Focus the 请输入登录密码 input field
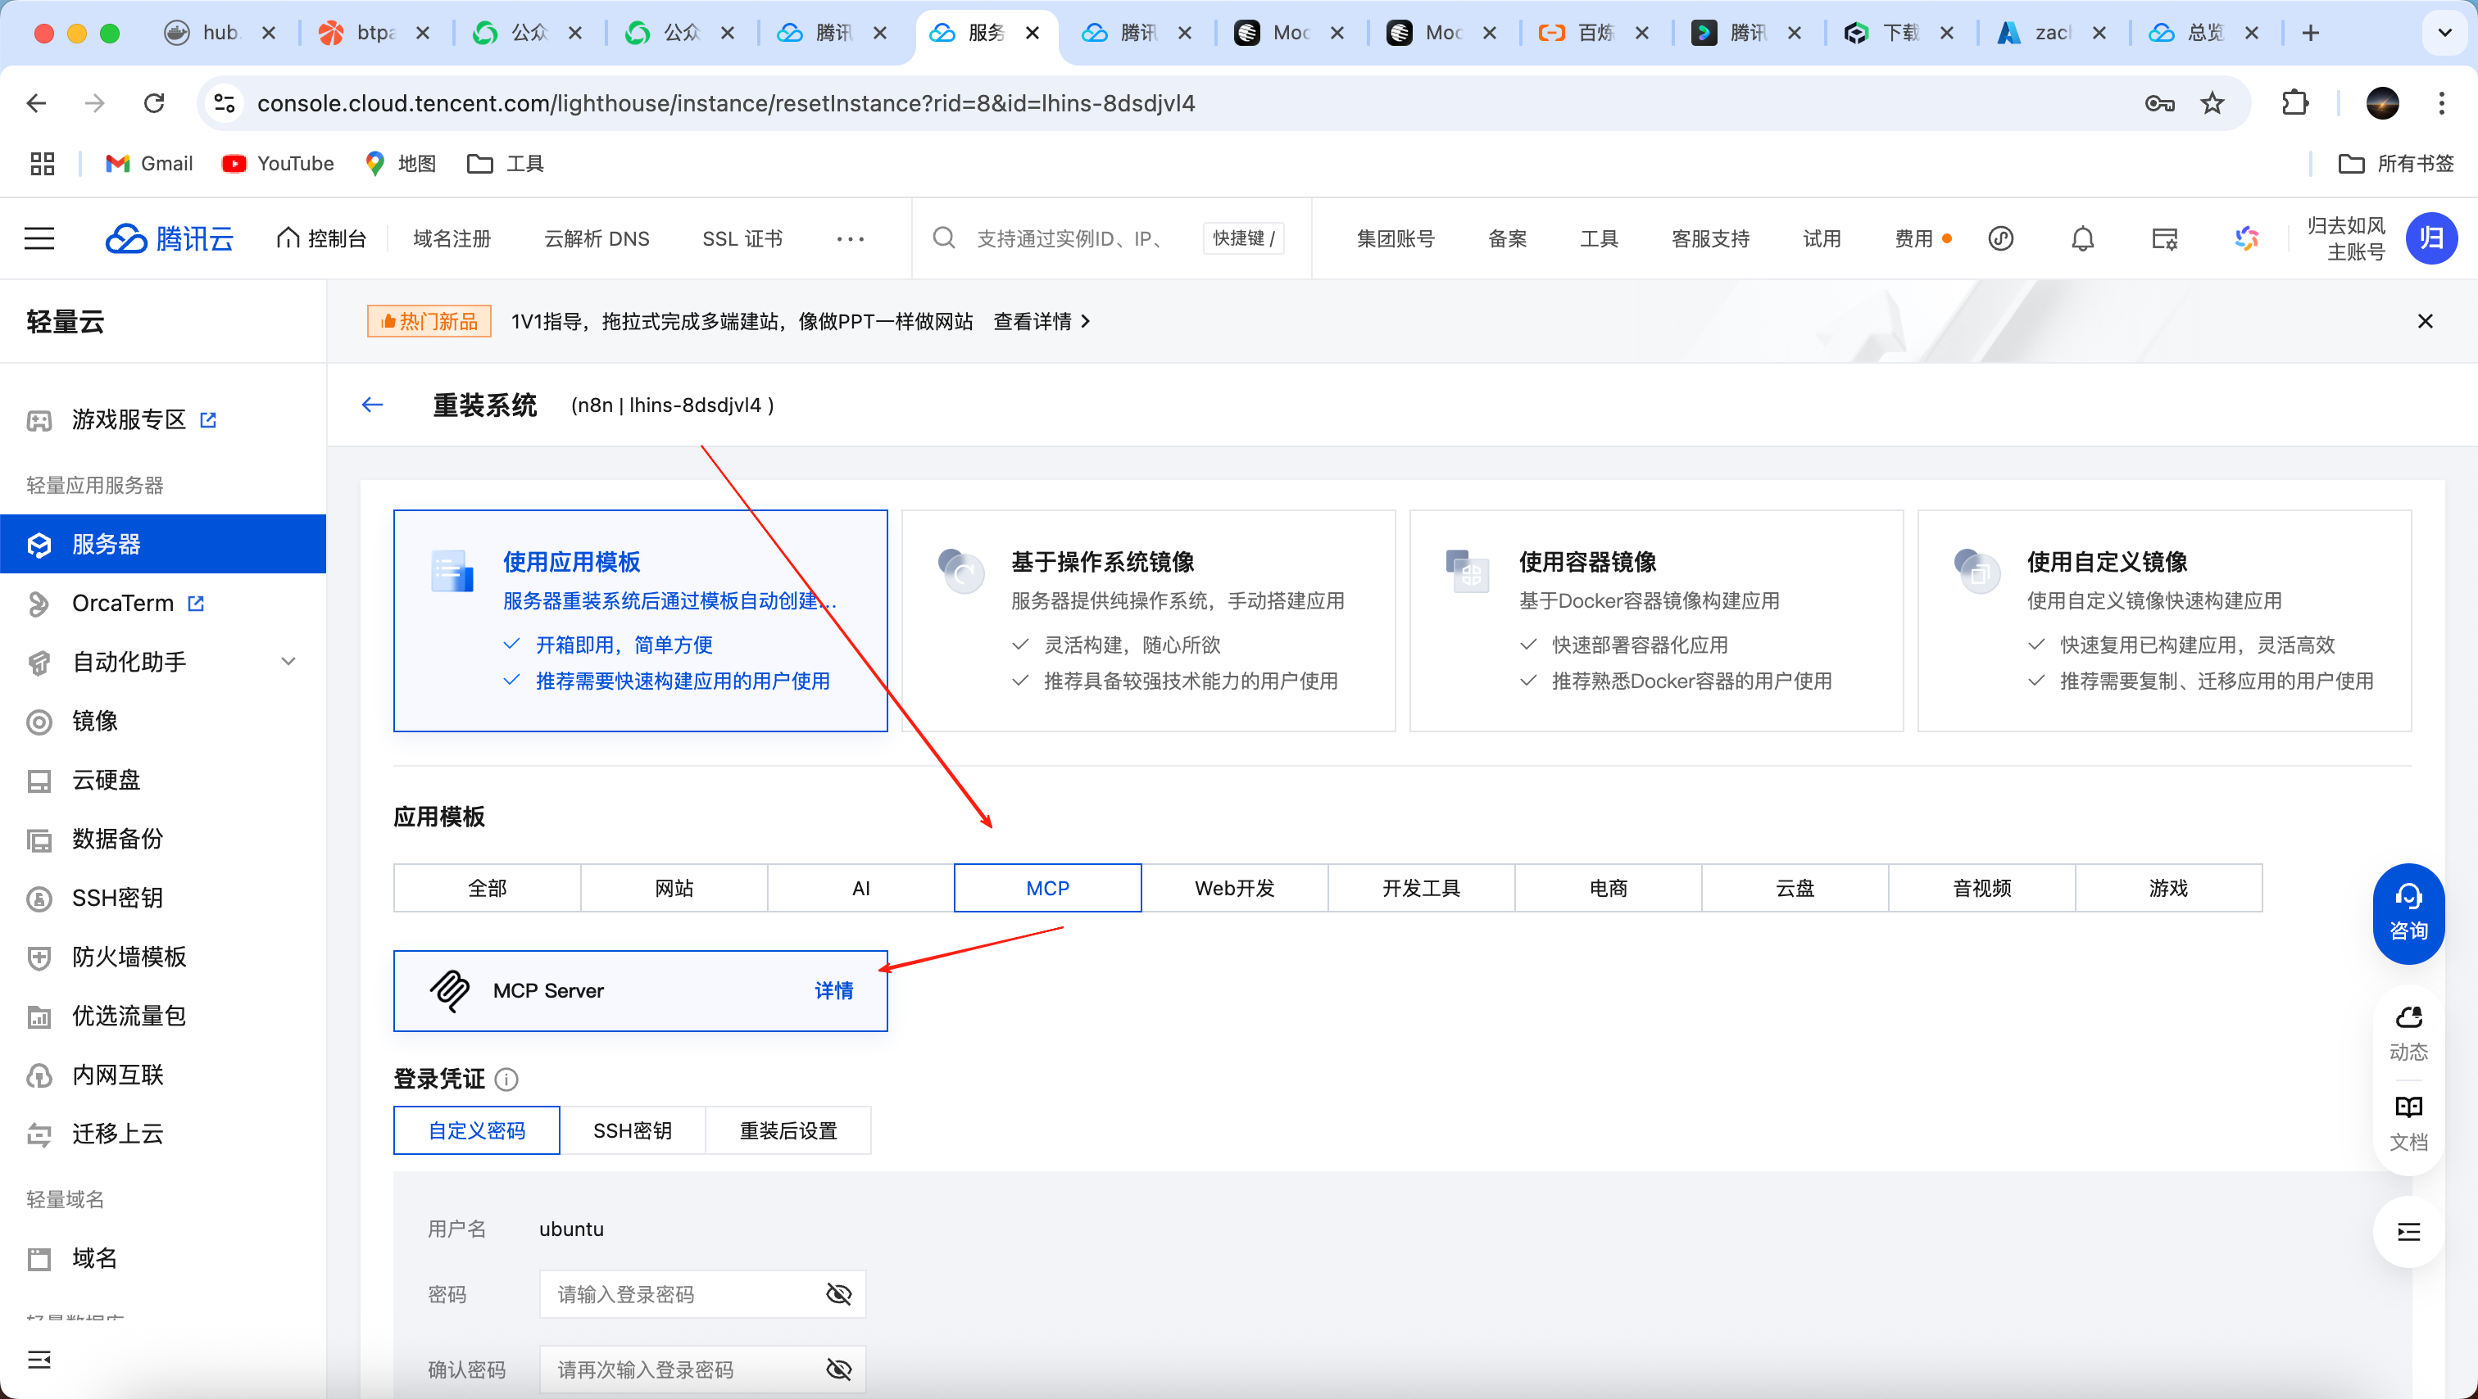This screenshot has height=1399, width=2478. click(702, 1294)
